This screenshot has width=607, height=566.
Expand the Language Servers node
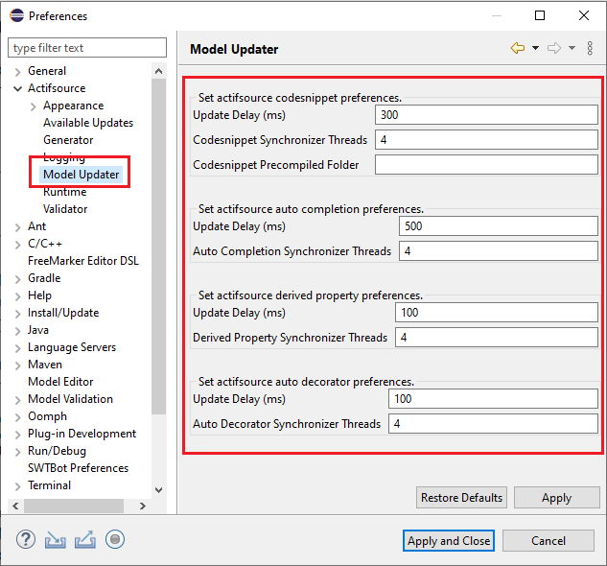click(17, 348)
